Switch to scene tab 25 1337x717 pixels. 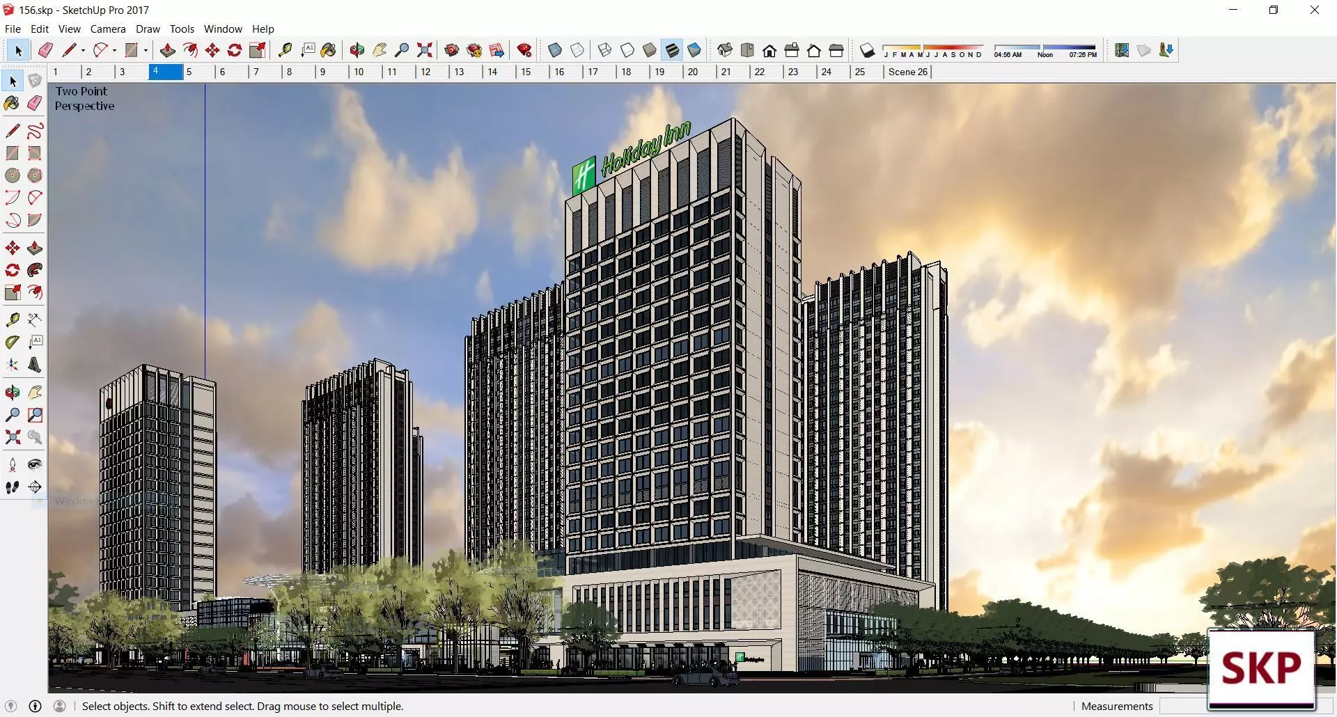867,72
